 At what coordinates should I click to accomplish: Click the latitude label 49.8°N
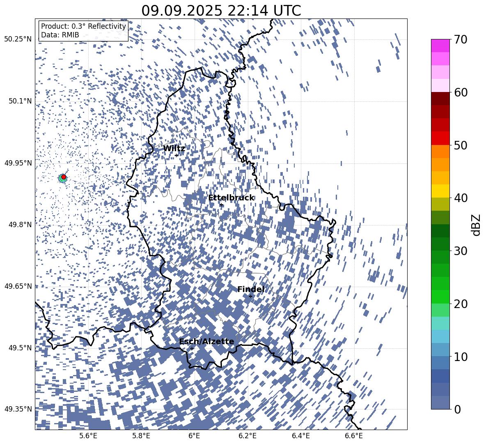[x=20, y=225]
